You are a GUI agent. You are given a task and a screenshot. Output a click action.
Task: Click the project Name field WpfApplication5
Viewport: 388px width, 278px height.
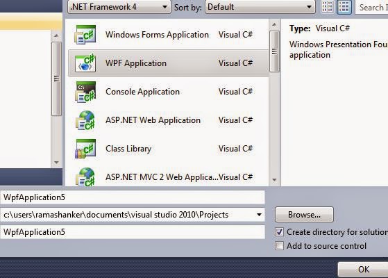click(133, 197)
